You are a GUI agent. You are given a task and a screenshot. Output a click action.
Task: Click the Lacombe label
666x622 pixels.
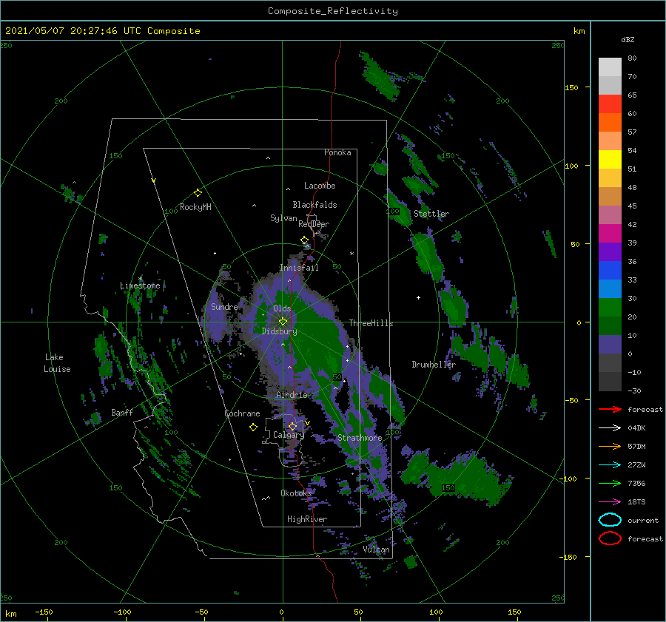click(320, 186)
